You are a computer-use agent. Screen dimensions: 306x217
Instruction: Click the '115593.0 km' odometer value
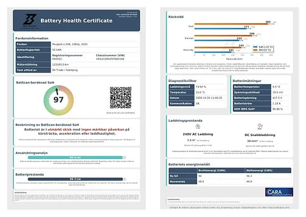click(60, 65)
